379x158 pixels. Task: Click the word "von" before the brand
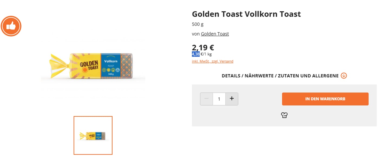pos(196,34)
